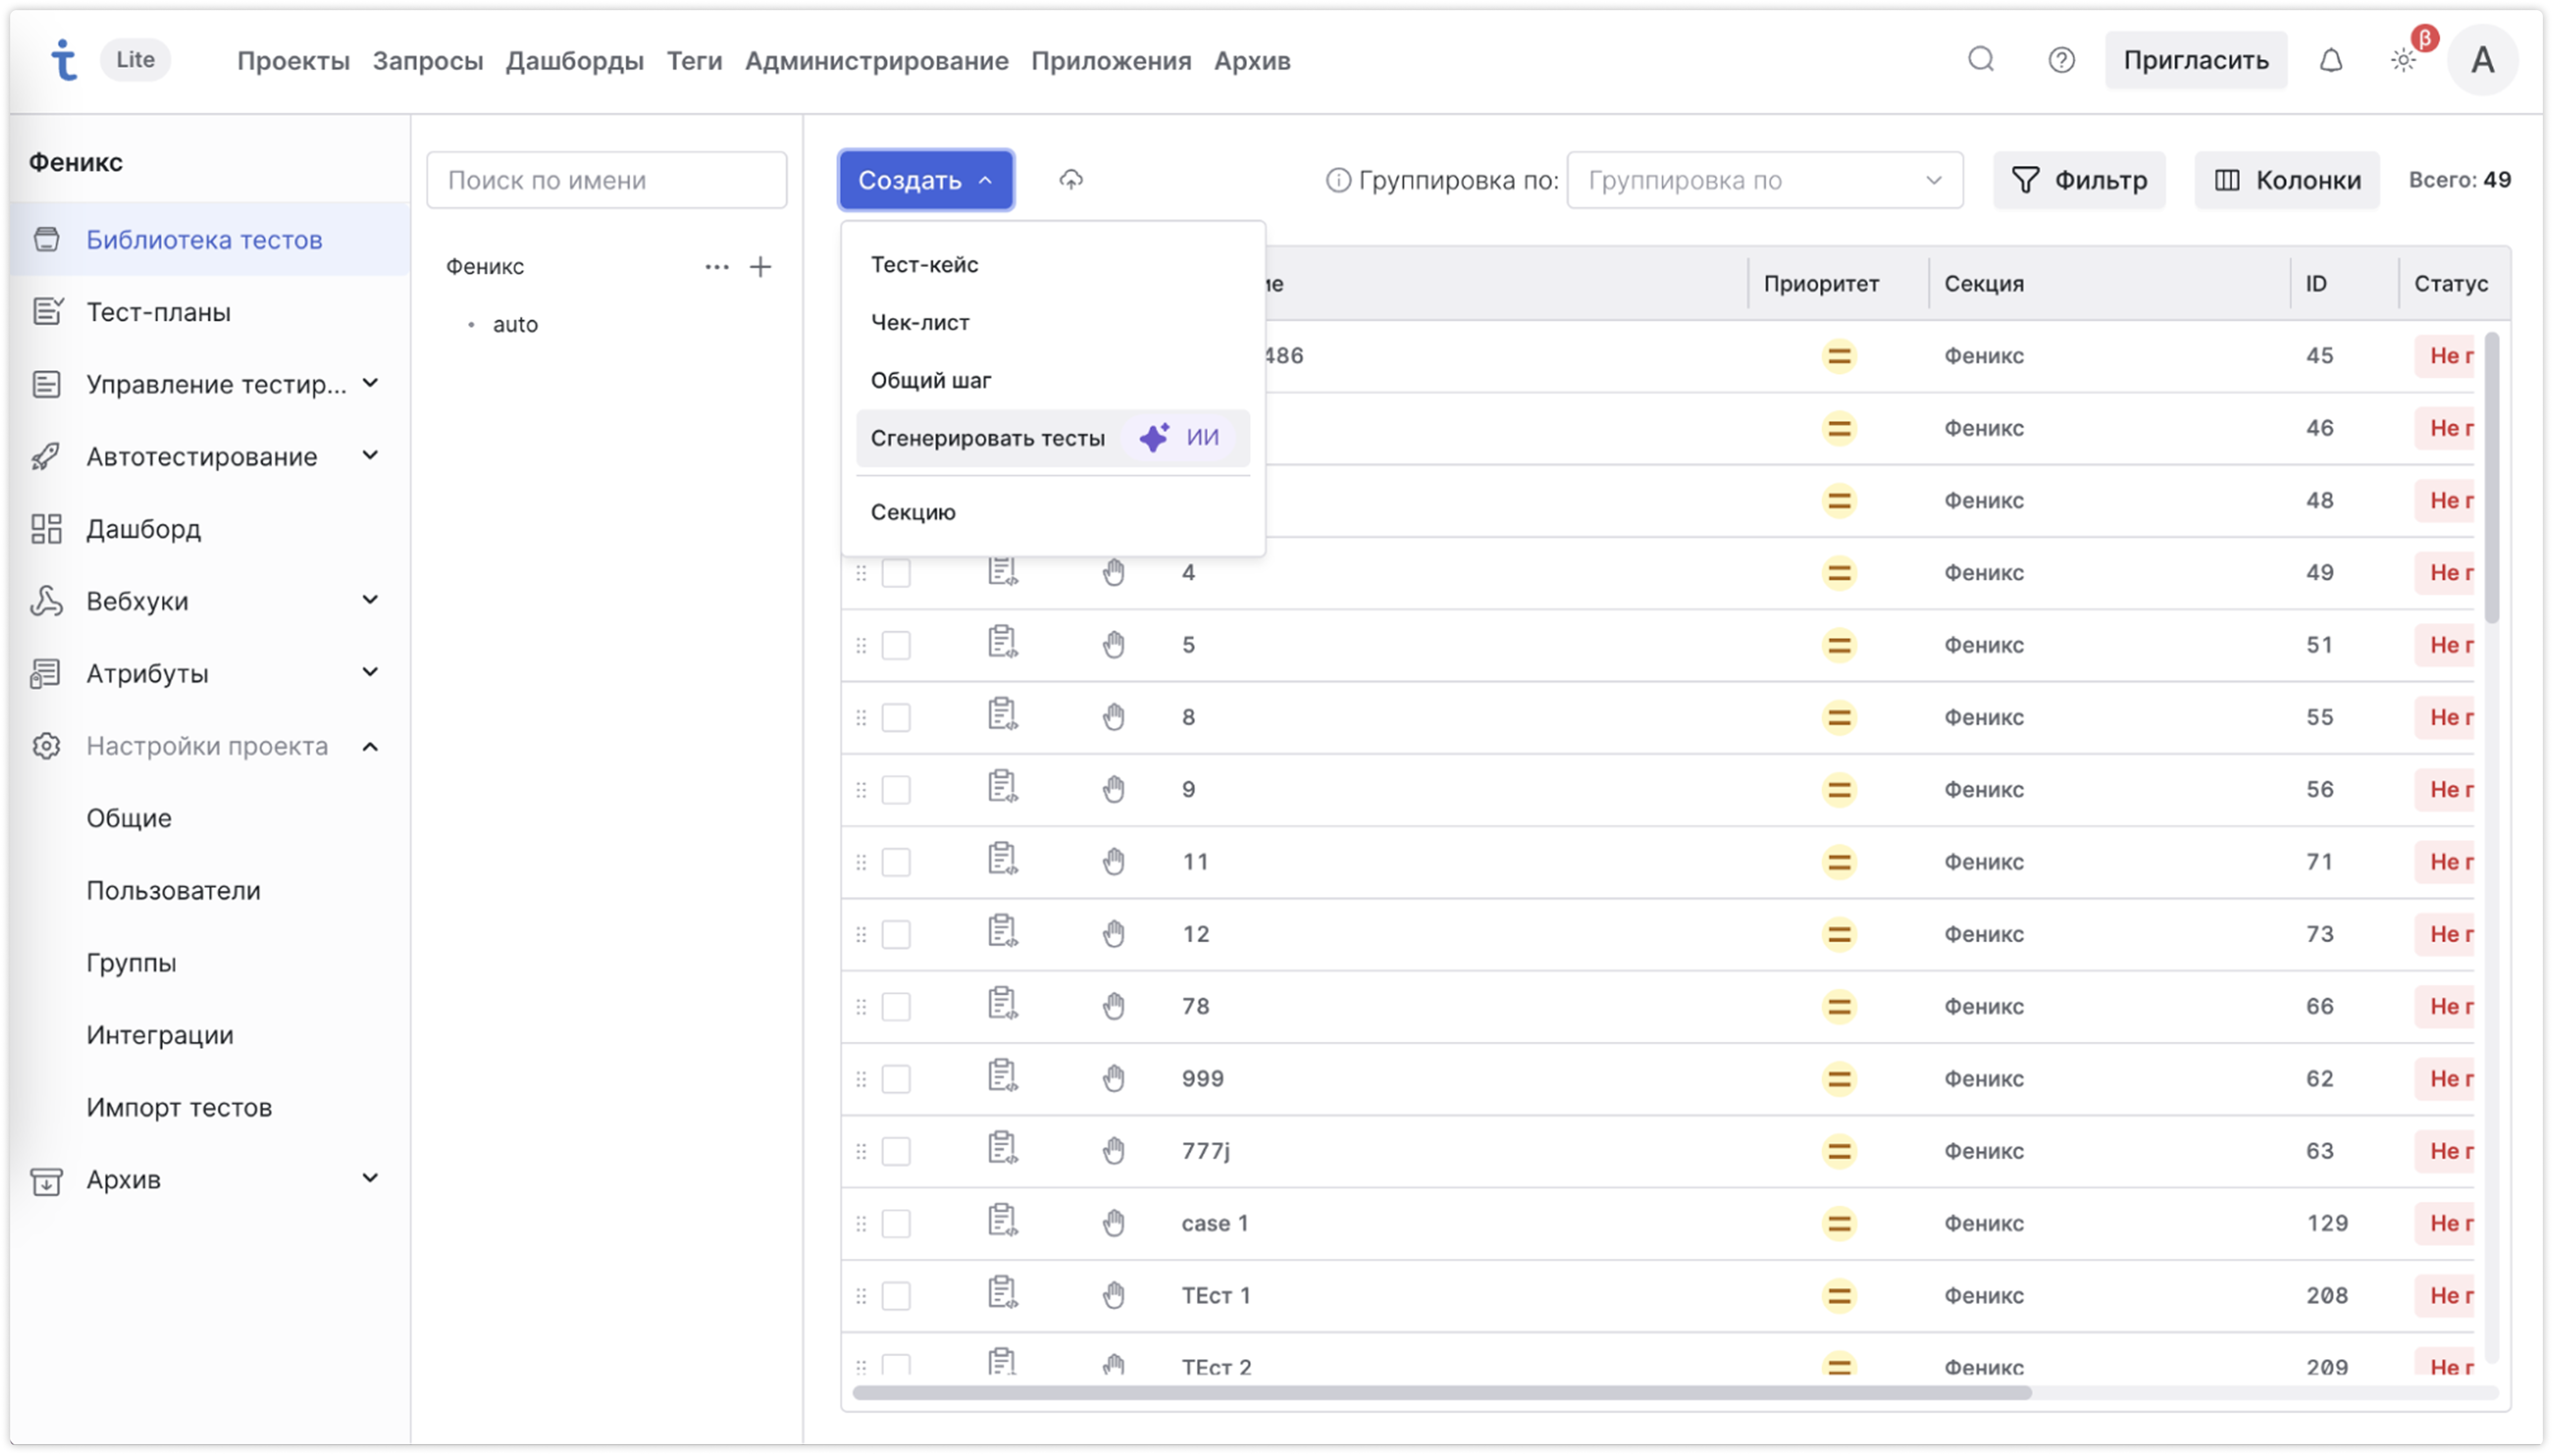Expand the sidebar Архив chevron

click(370, 1179)
